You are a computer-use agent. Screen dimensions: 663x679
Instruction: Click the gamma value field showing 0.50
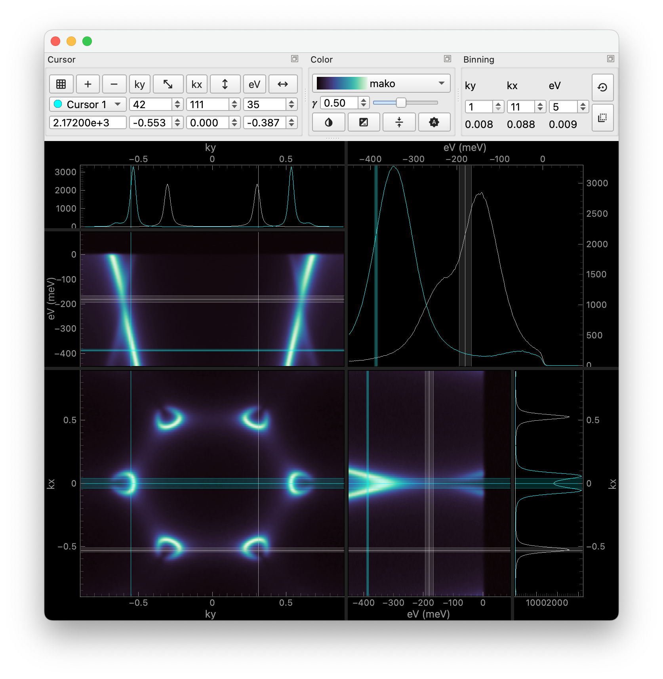(x=339, y=103)
